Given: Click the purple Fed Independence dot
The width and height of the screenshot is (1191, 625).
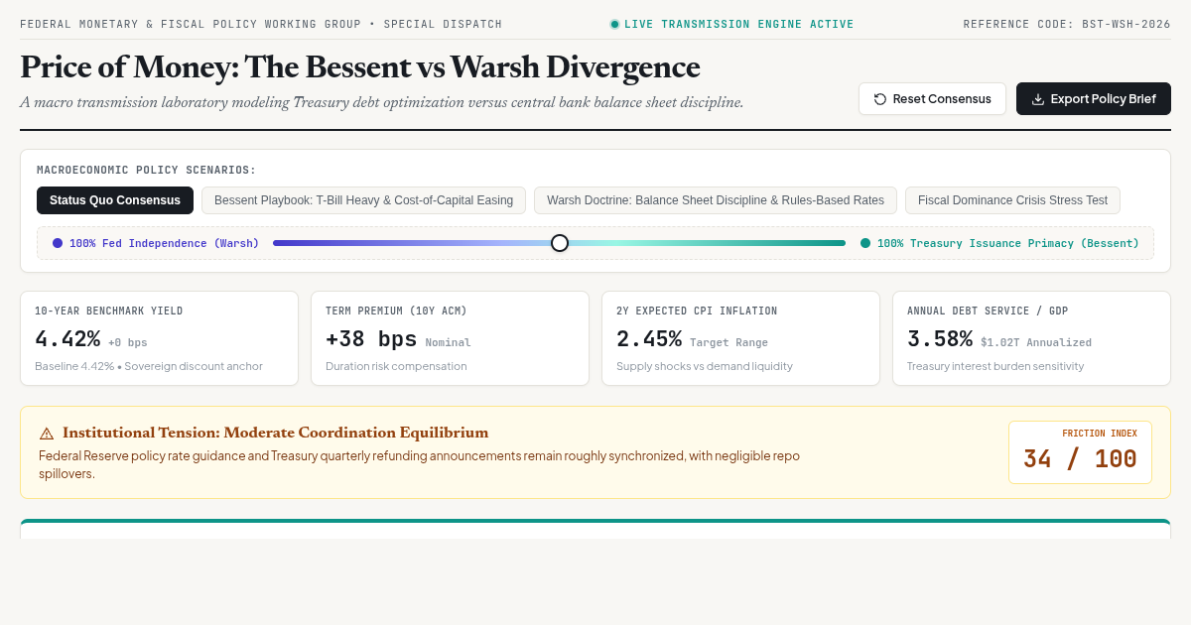Looking at the screenshot, I should (x=58, y=243).
